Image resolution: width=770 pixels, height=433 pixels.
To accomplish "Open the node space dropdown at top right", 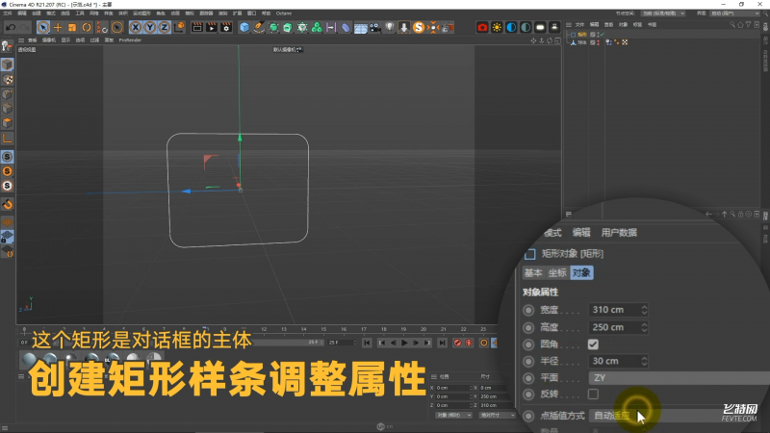I will coord(663,13).
